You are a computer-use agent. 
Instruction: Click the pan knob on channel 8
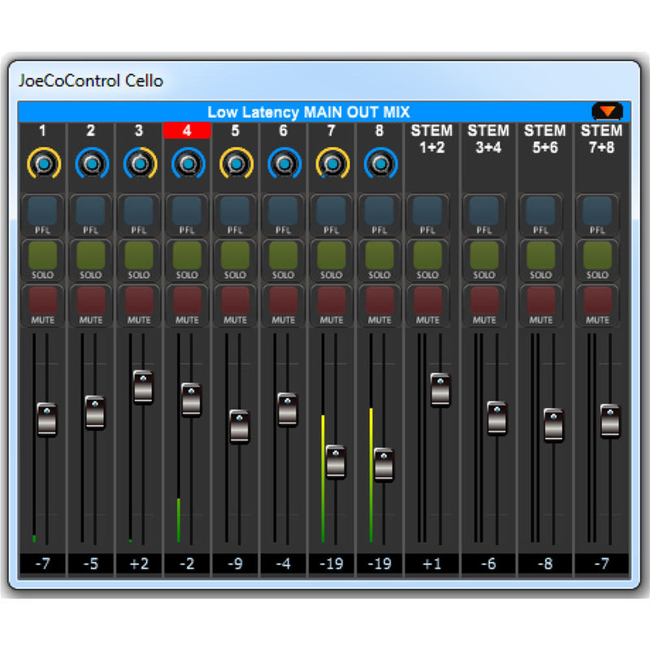tap(379, 163)
